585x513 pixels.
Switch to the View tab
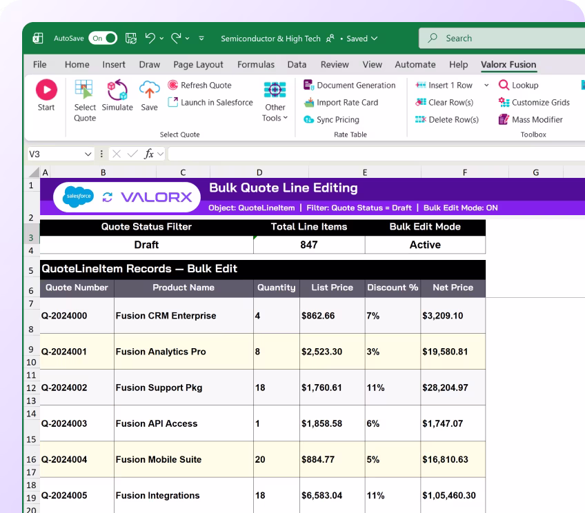tap(373, 65)
